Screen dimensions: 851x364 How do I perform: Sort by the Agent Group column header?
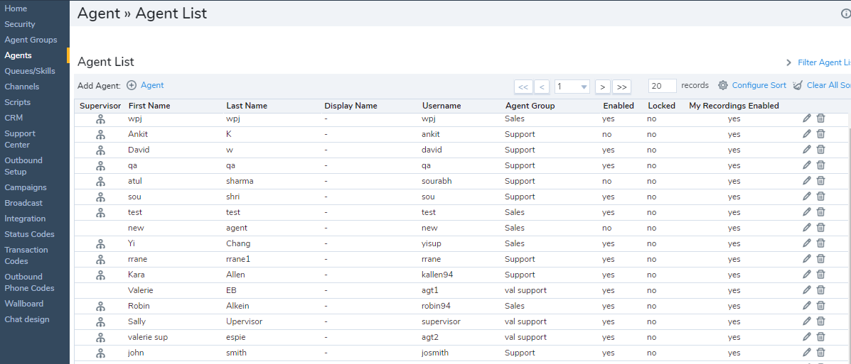530,106
